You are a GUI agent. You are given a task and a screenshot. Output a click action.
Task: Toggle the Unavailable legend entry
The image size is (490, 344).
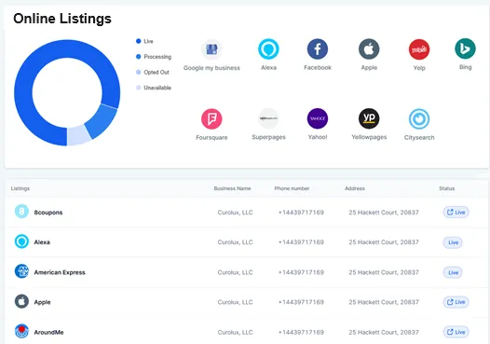tap(154, 88)
